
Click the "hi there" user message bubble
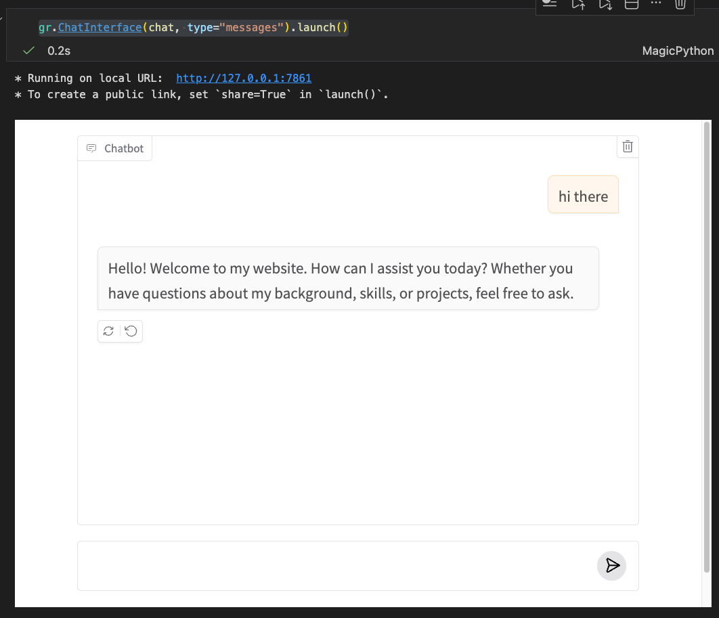[x=583, y=196]
